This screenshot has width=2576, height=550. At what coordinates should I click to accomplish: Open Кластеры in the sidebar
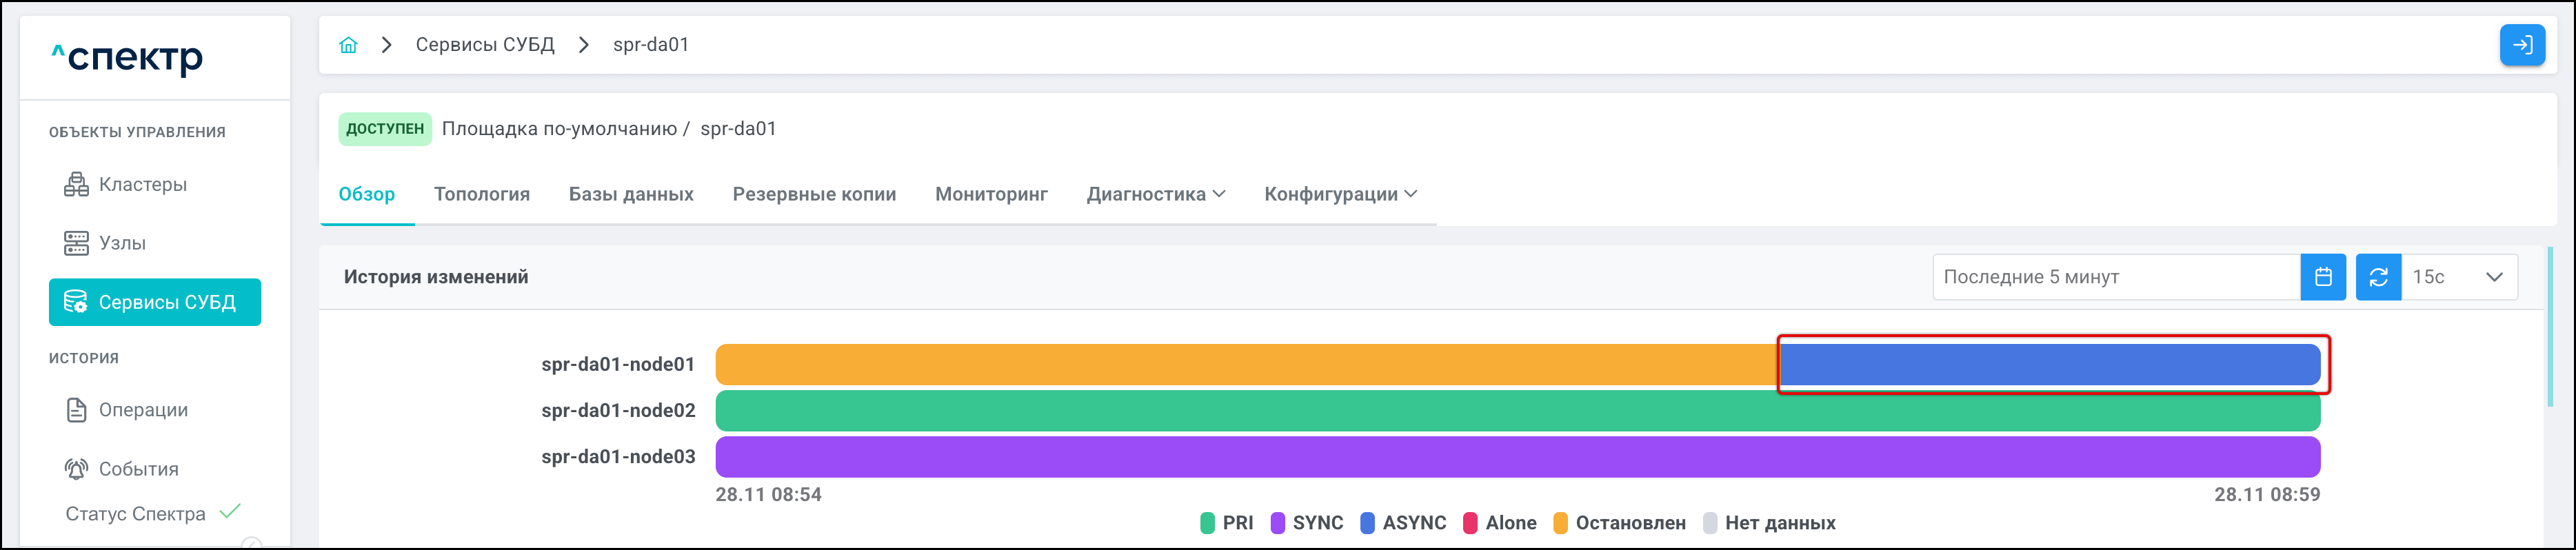142,184
